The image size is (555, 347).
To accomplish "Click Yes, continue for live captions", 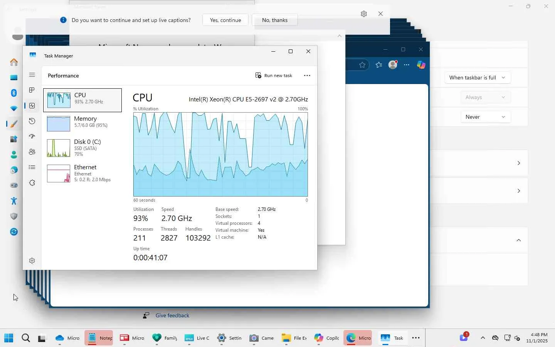I will point(225,20).
